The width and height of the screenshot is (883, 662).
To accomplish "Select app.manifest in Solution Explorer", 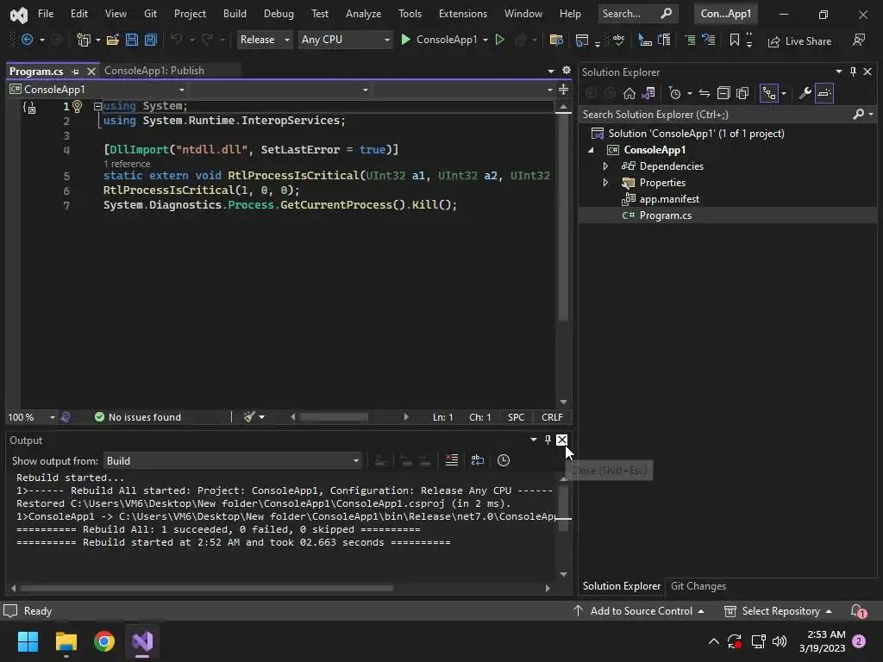I will (669, 199).
